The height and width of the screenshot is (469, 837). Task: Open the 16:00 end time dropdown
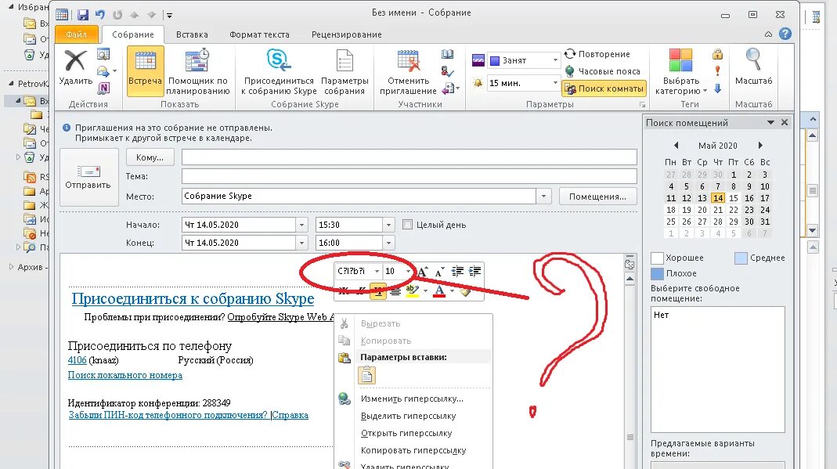pyautogui.click(x=388, y=243)
